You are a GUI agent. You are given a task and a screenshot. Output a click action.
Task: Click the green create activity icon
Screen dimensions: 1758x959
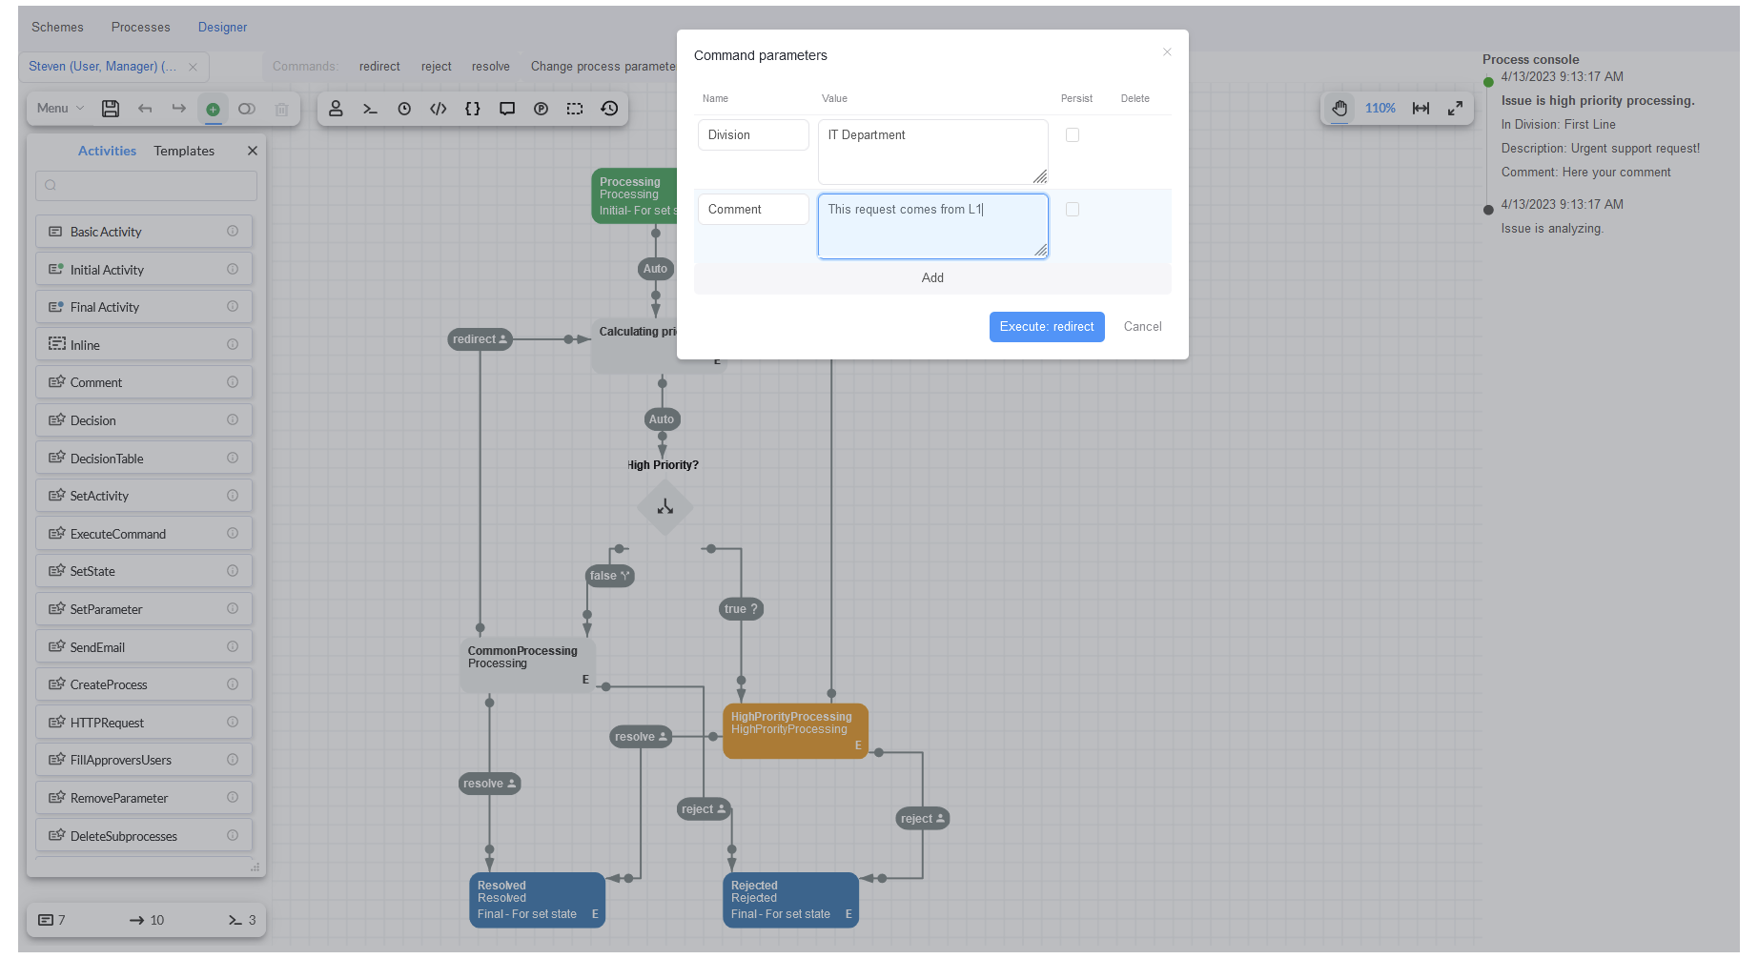(214, 109)
